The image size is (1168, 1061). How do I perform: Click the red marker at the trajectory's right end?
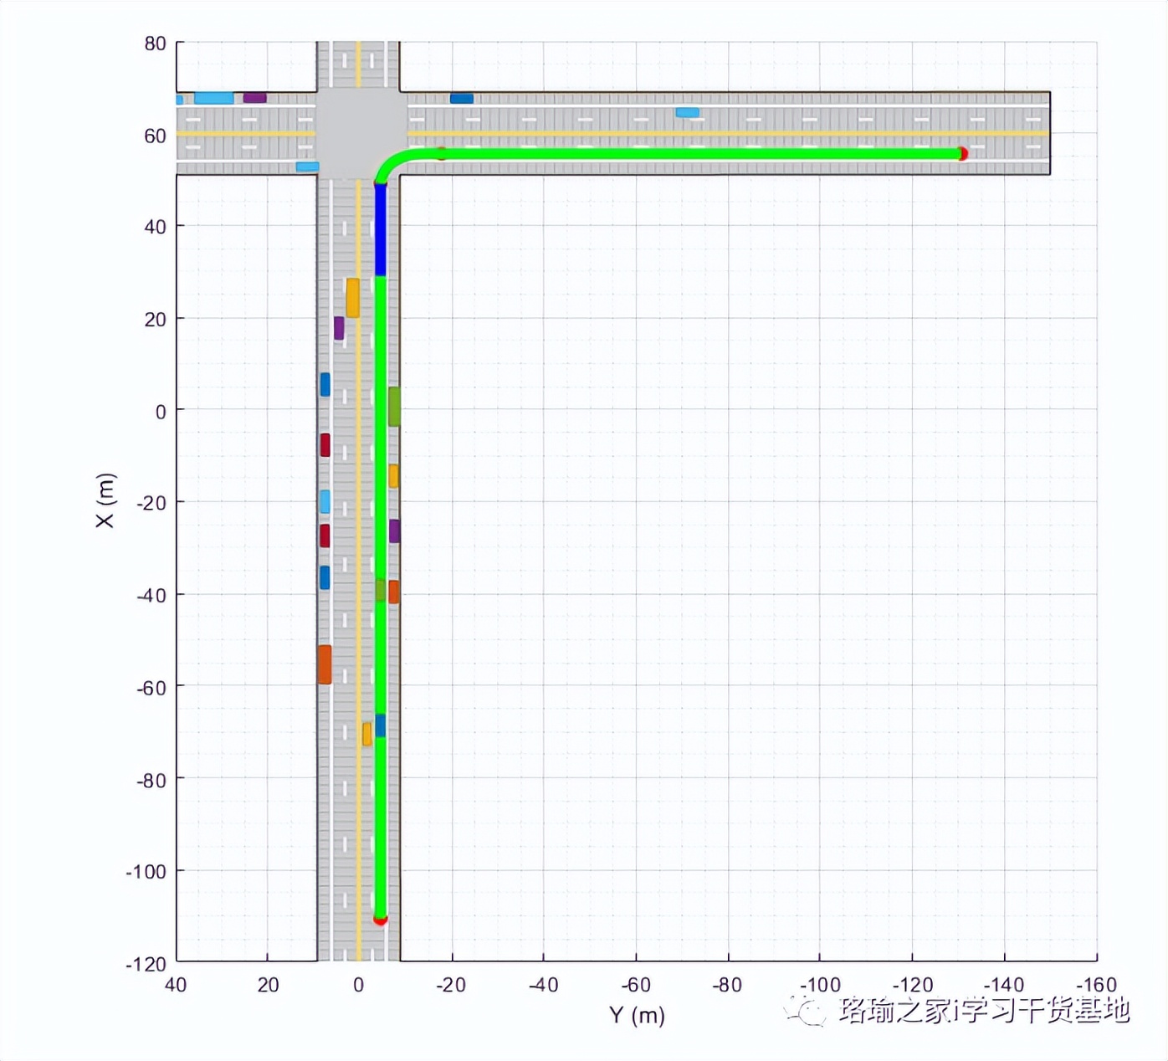(963, 154)
